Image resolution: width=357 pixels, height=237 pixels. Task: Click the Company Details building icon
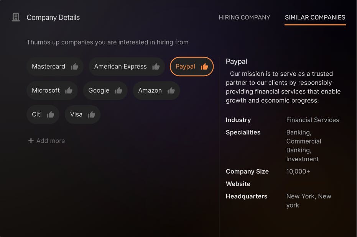(16, 17)
